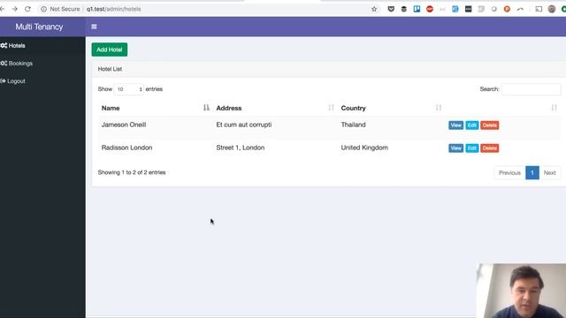Click the browser forward arrow
Image resolution: width=566 pixels, height=318 pixels.
tap(15, 9)
